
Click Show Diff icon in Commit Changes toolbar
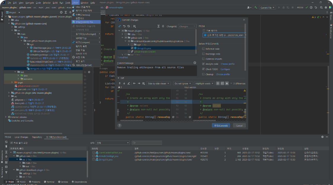pyautogui.click(x=120, y=26)
